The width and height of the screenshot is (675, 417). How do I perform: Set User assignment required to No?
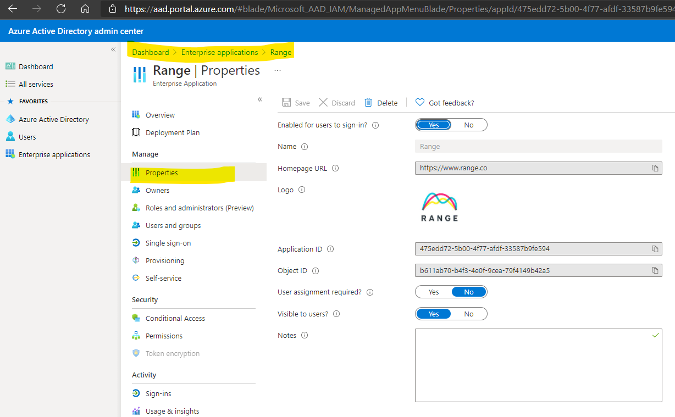click(469, 292)
